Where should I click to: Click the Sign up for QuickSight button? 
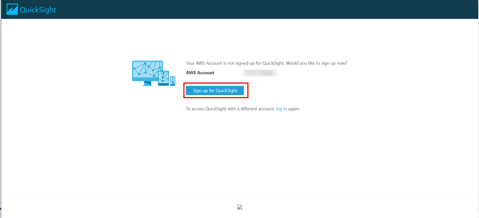pos(215,91)
